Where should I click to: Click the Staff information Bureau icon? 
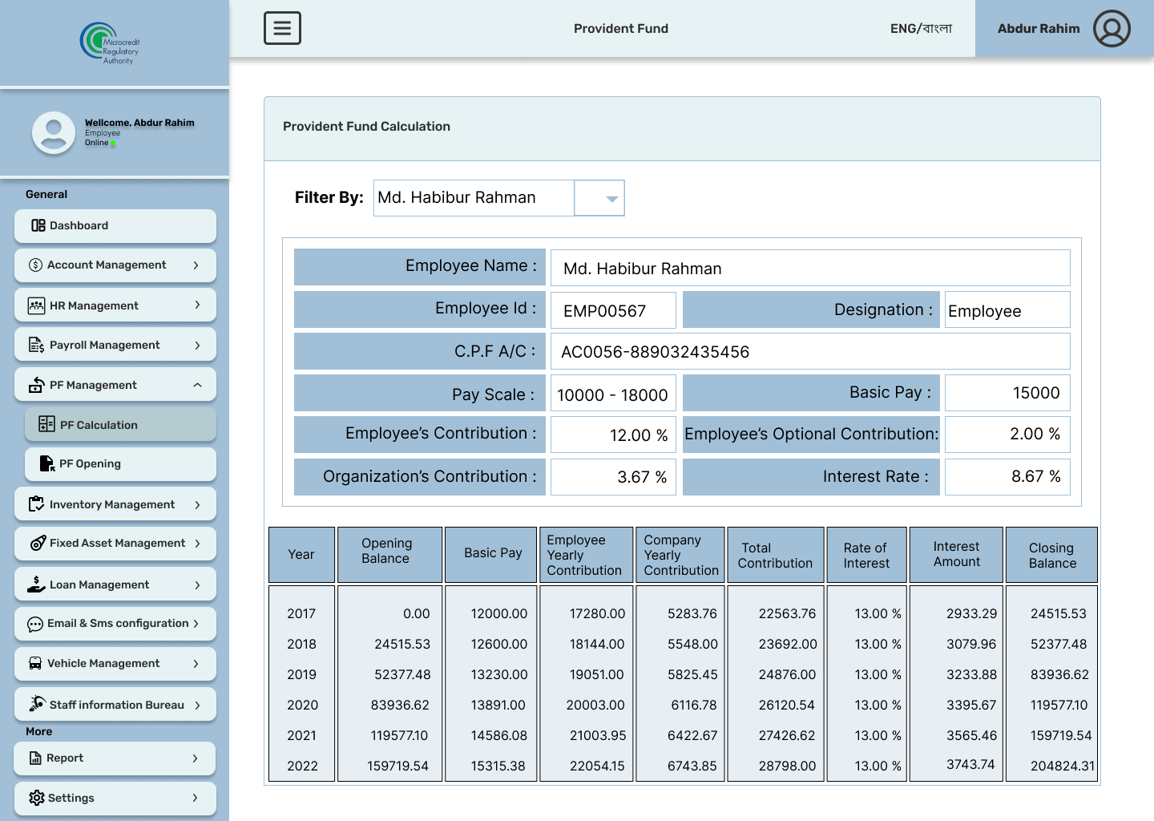click(x=37, y=703)
